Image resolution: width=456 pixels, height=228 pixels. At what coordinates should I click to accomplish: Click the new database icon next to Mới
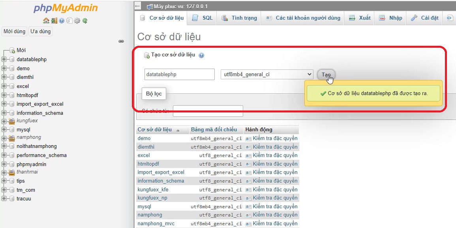[11, 50]
